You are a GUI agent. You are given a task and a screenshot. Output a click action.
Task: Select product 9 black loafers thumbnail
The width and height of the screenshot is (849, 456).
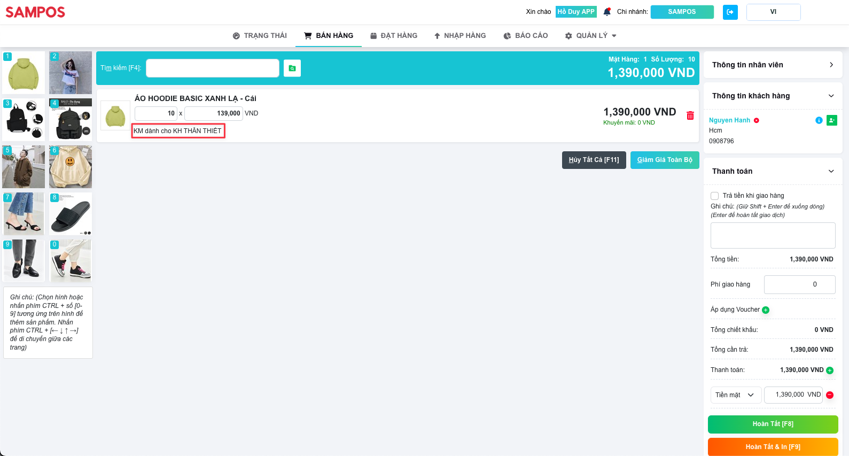[x=24, y=261]
